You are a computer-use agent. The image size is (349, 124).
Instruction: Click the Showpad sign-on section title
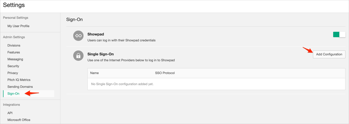click(x=96, y=34)
